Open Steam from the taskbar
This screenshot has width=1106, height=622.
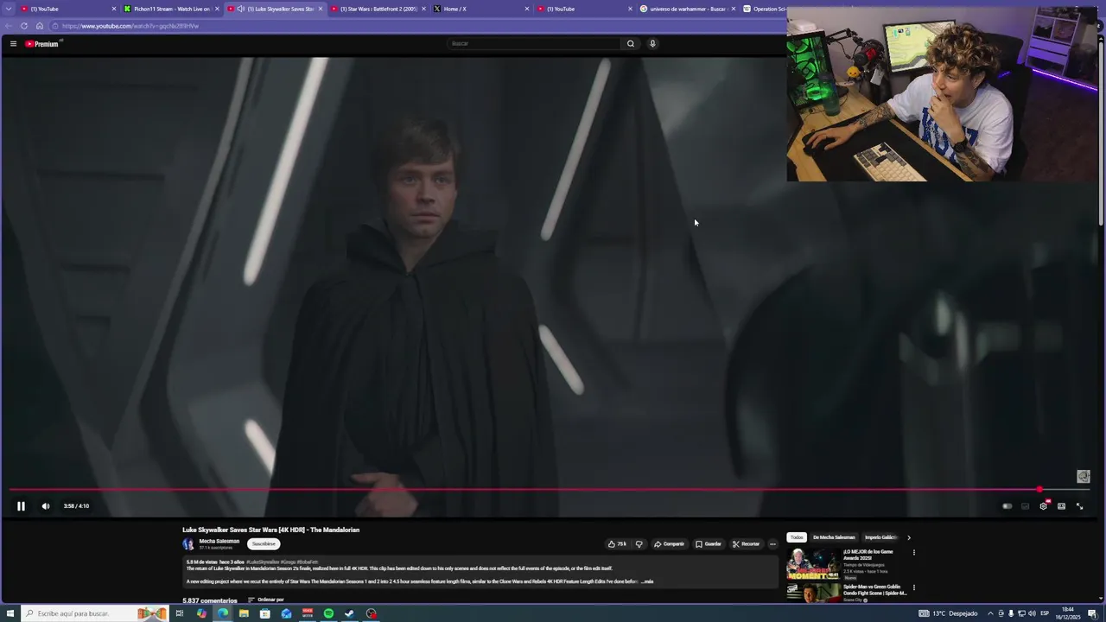(x=350, y=613)
